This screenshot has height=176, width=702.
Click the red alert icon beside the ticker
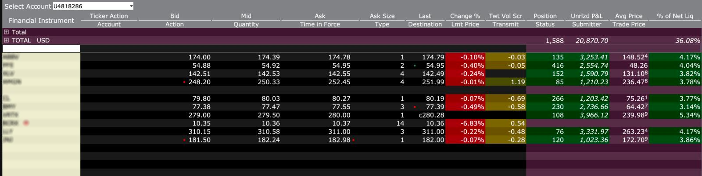coord(26,123)
